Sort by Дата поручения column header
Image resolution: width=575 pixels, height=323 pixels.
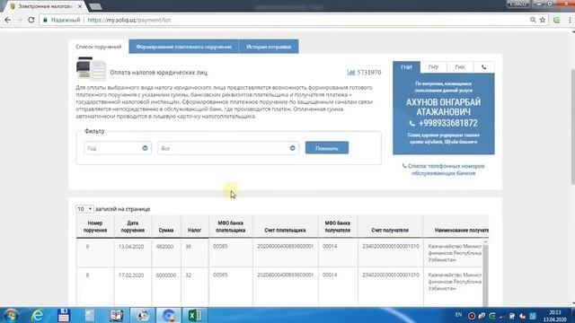(132, 227)
